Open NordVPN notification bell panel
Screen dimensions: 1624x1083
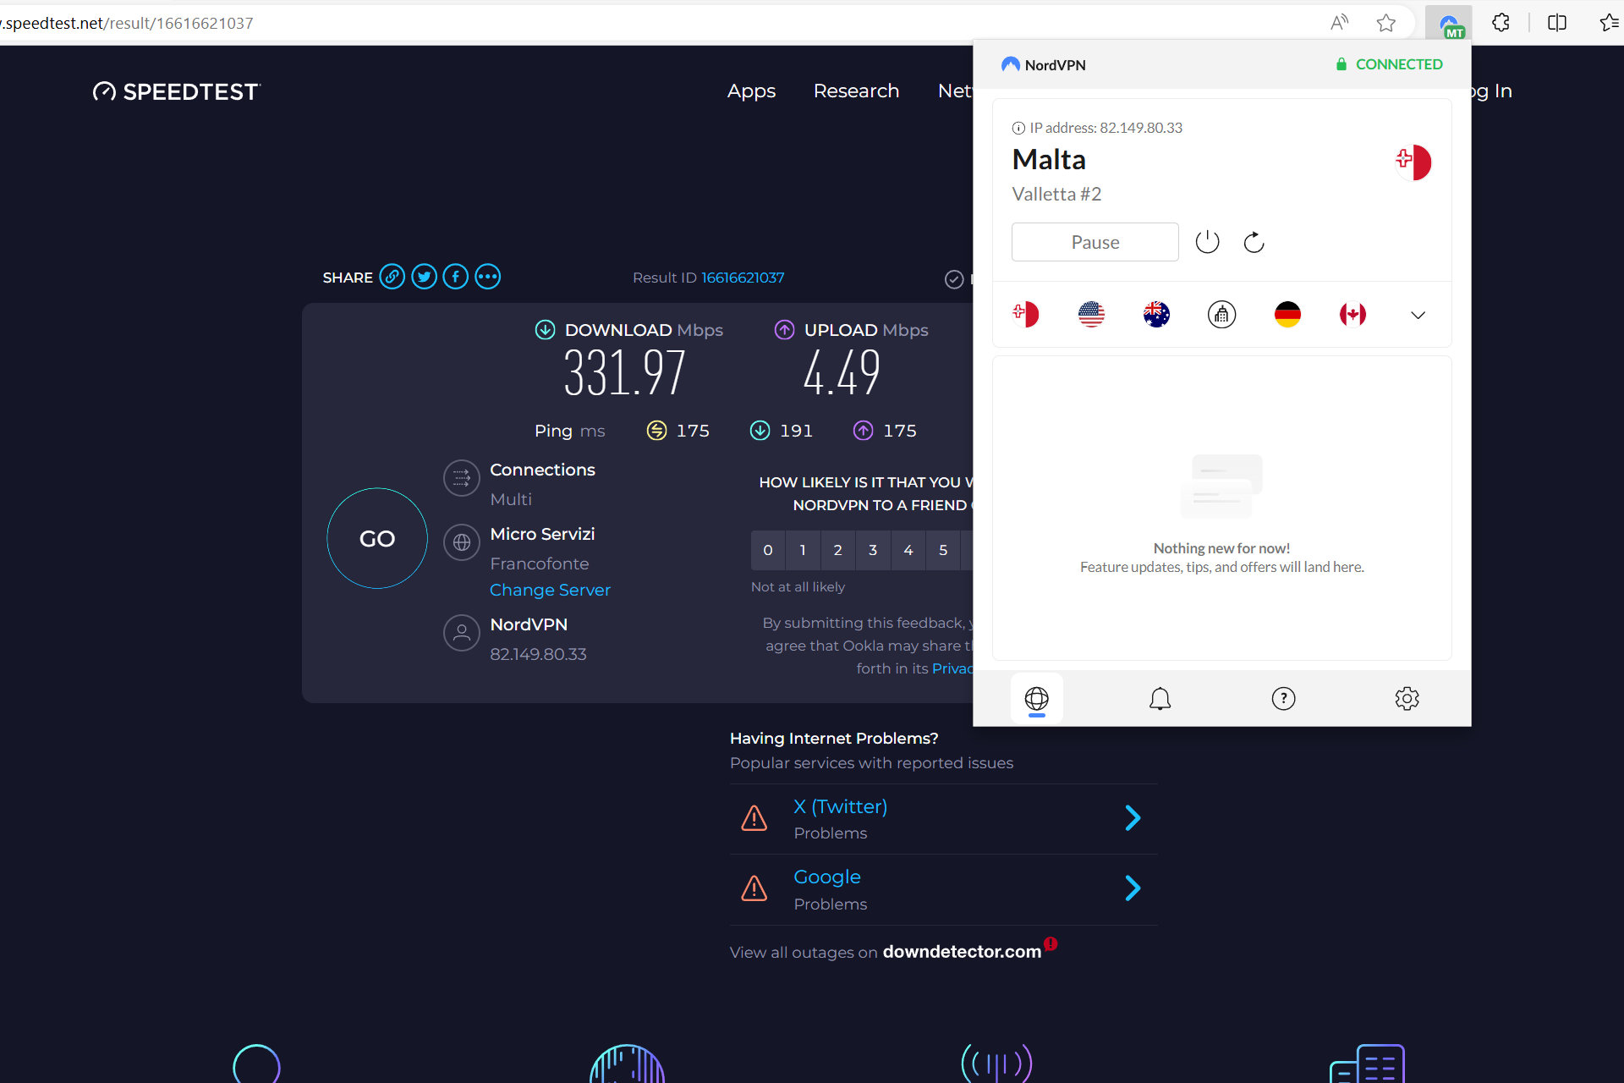(x=1160, y=697)
